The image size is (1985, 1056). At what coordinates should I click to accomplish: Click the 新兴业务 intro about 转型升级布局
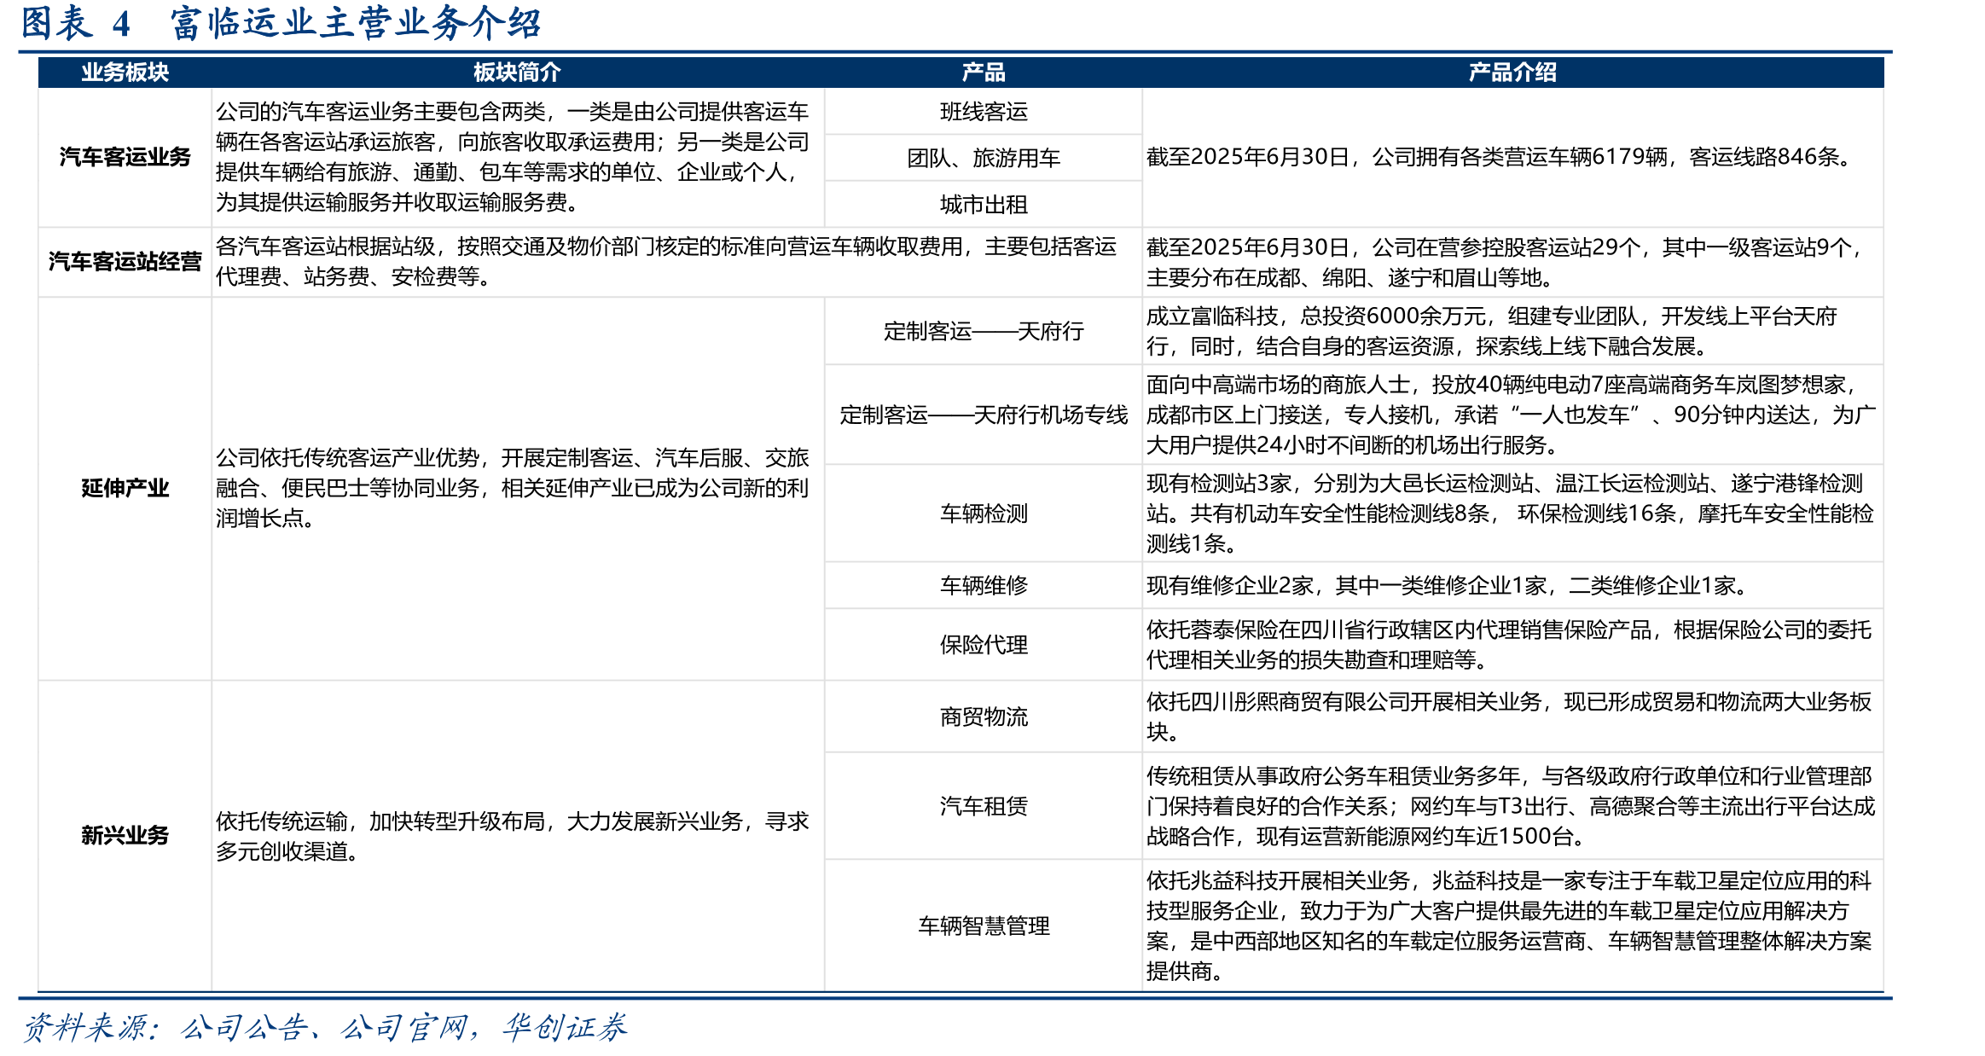(513, 836)
